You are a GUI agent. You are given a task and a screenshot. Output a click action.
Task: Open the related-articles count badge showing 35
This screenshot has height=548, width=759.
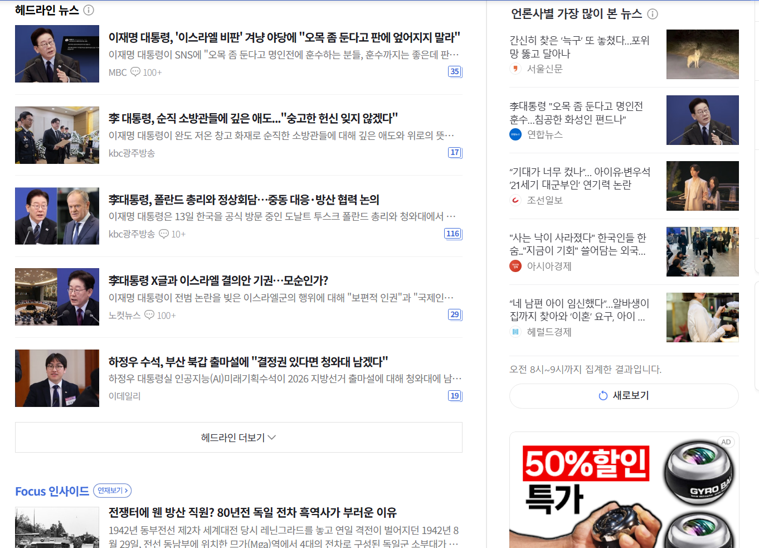click(455, 71)
